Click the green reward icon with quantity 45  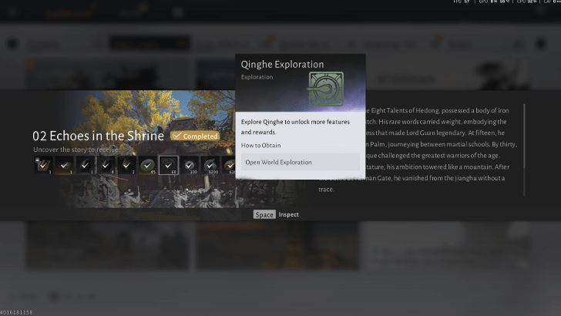pyautogui.click(x=148, y=165)
